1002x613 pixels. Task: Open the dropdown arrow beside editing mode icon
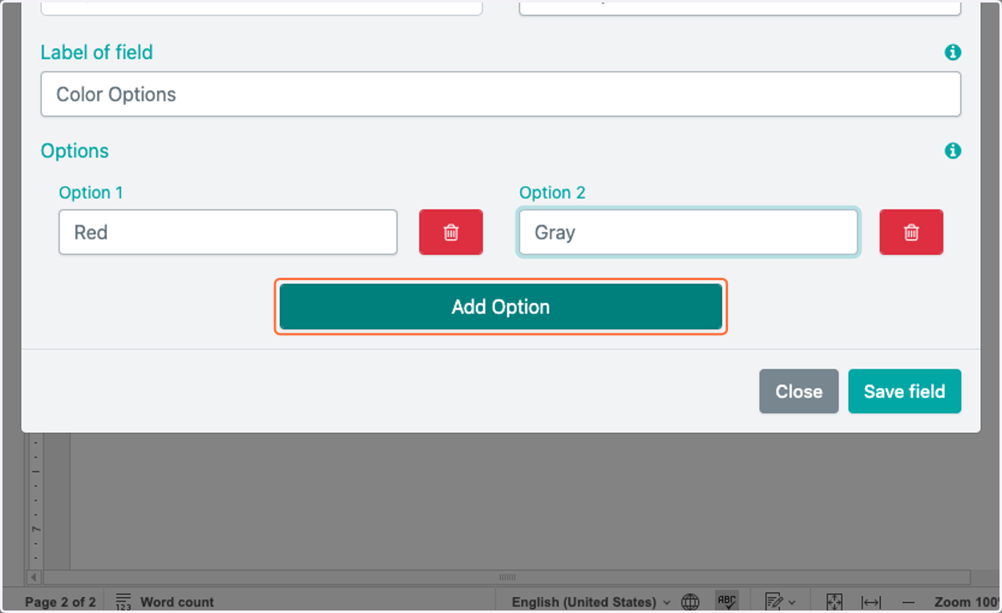pyautogui.click(x=792, y=602)
